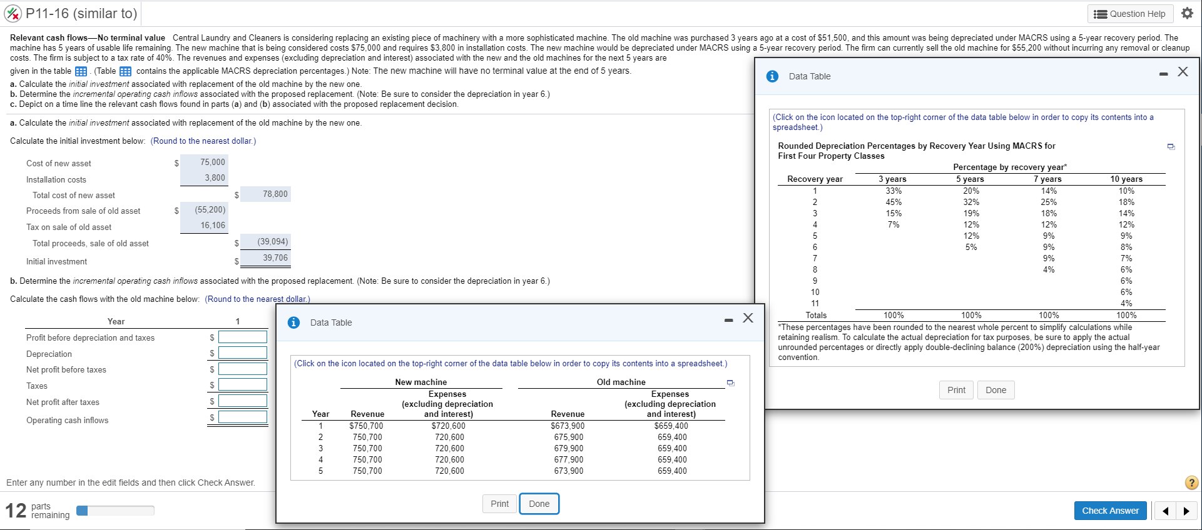Go to the previous question arrow

coord(1165,511)
